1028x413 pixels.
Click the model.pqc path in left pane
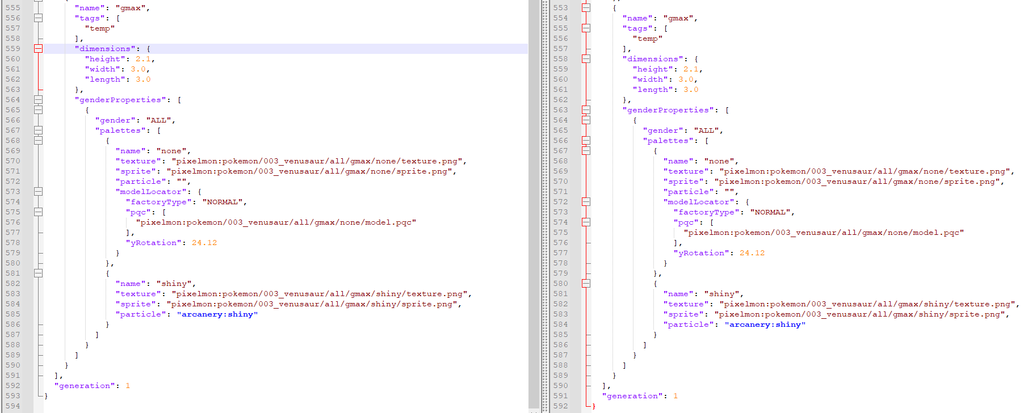pos(276,222)
